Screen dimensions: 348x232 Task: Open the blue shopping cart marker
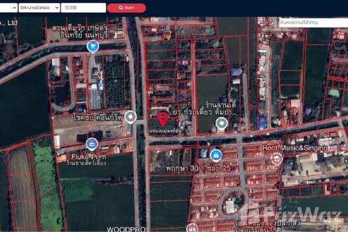93,46
